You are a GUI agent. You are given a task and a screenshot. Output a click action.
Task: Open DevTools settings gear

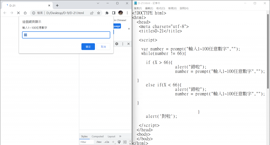[117, 44]
